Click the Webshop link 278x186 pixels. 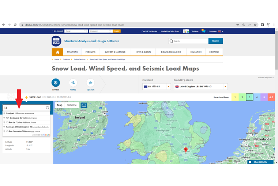pos(195,31)
